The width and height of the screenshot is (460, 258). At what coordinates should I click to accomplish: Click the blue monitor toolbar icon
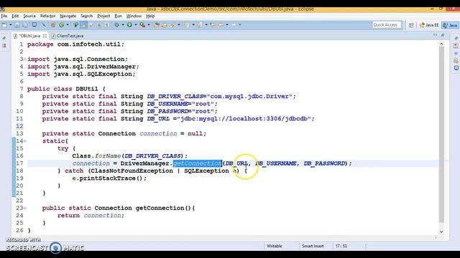click(x=34, y=25)
